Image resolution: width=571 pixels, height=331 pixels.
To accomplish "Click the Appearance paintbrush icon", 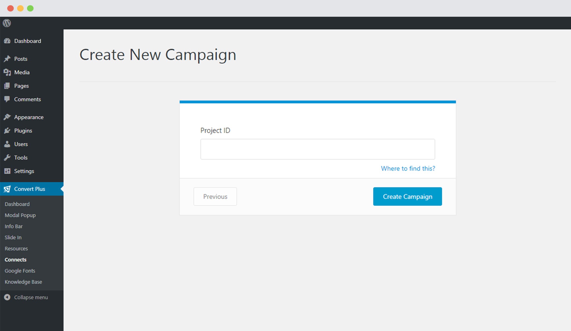I will click(7, 117).
